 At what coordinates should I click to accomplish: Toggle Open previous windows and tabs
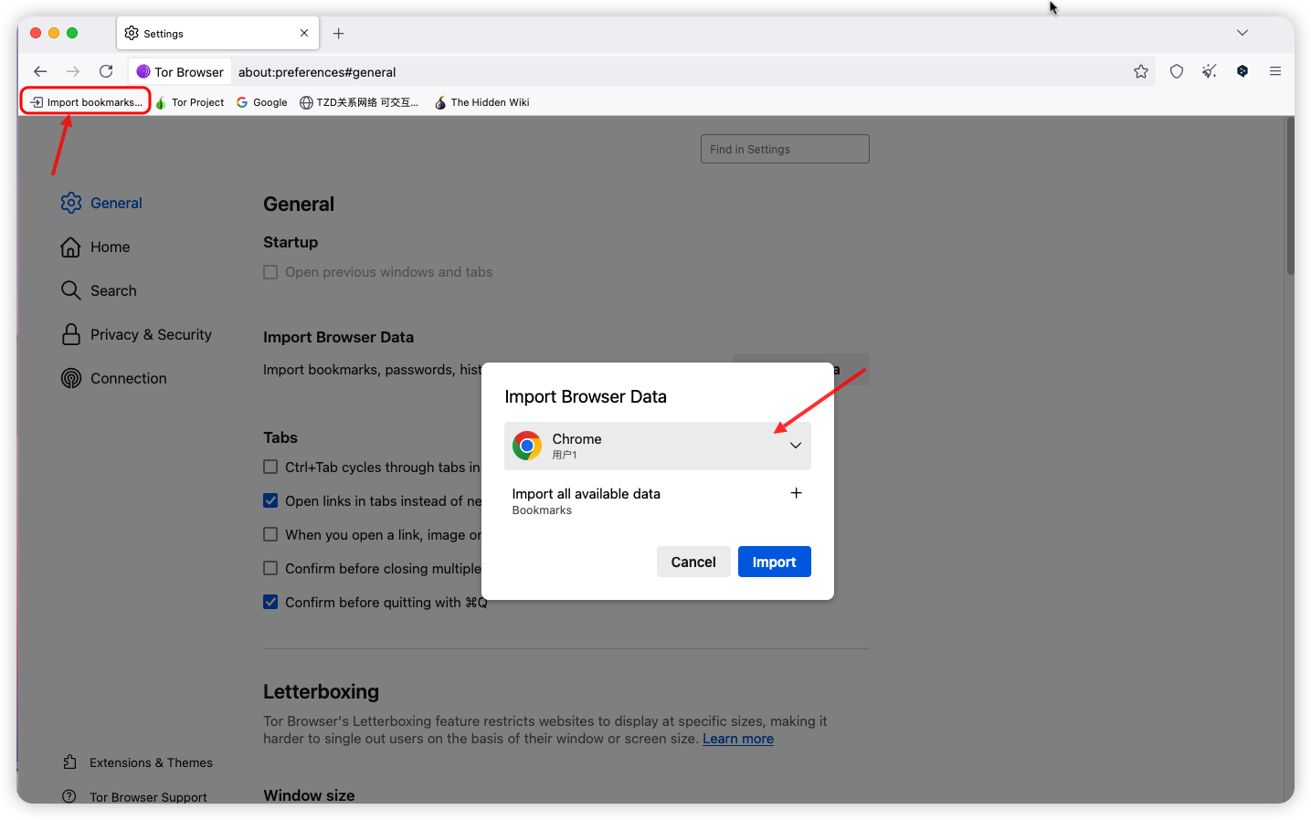[270, 272]
